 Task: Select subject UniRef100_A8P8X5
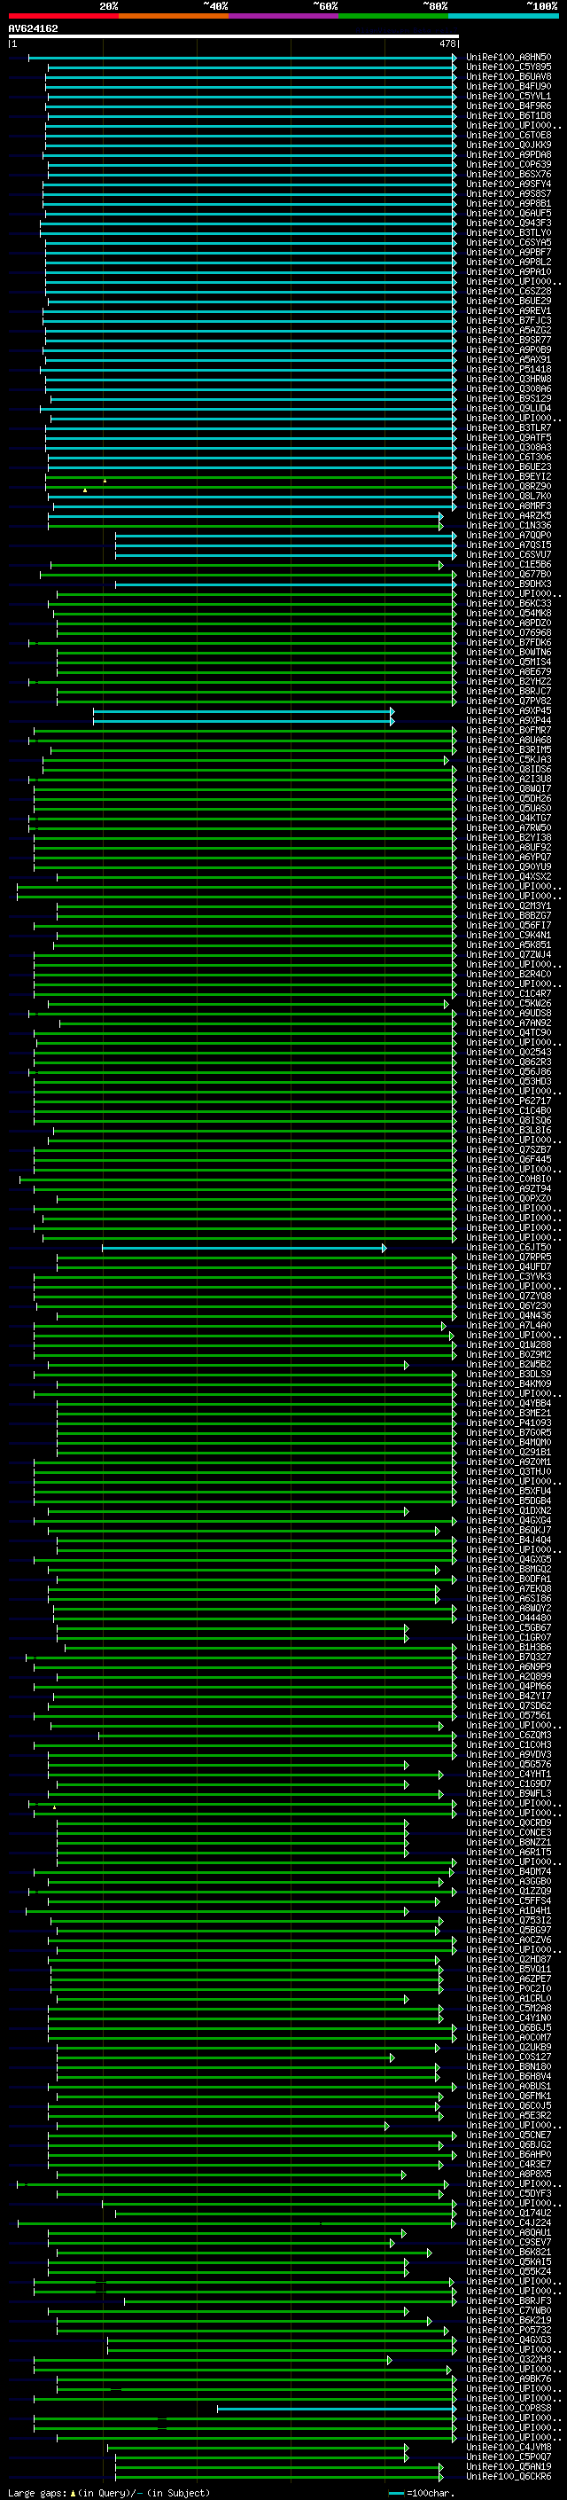coord(509,2175)
